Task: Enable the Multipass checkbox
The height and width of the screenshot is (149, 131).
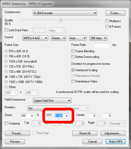Action: pos(107,21)
